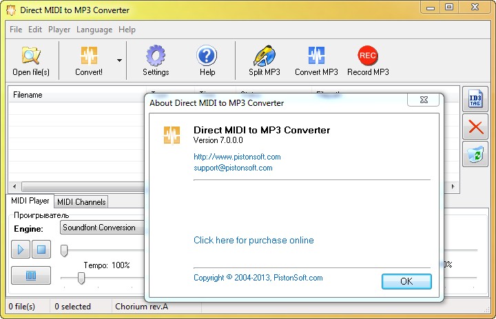The width and height of the screenshot is (496, 319).
Task: Click 'Click here for purchase online' link
Action: coord(254,240)
